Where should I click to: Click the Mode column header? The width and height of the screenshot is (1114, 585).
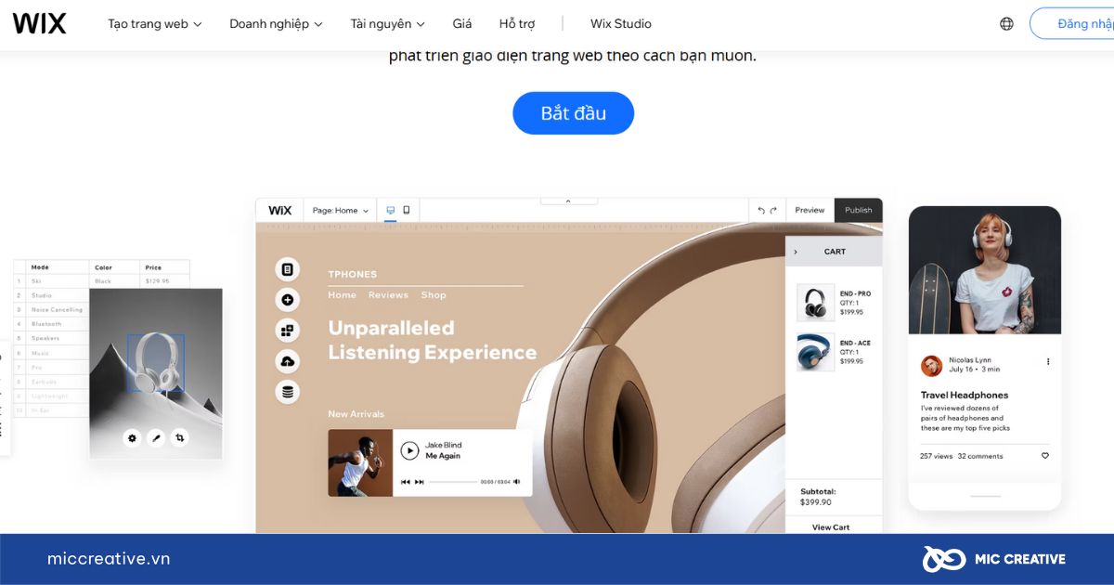point(40,267)
